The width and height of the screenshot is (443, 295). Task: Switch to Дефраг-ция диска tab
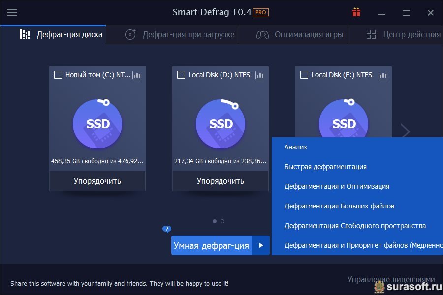53,34
